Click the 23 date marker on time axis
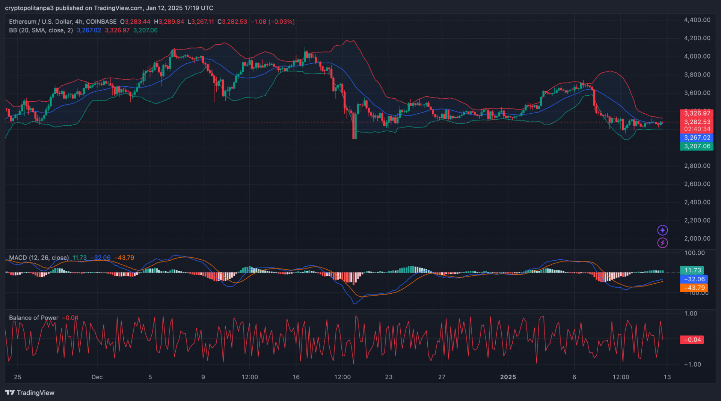The image size is (721, 401). point(389,377)
